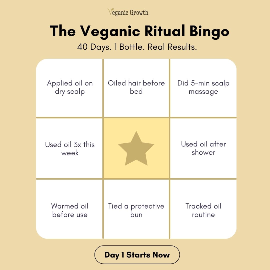Screen dimensions: 270x270
Task: Click the "Real Results." subtitle text
Action: [172, 47]
